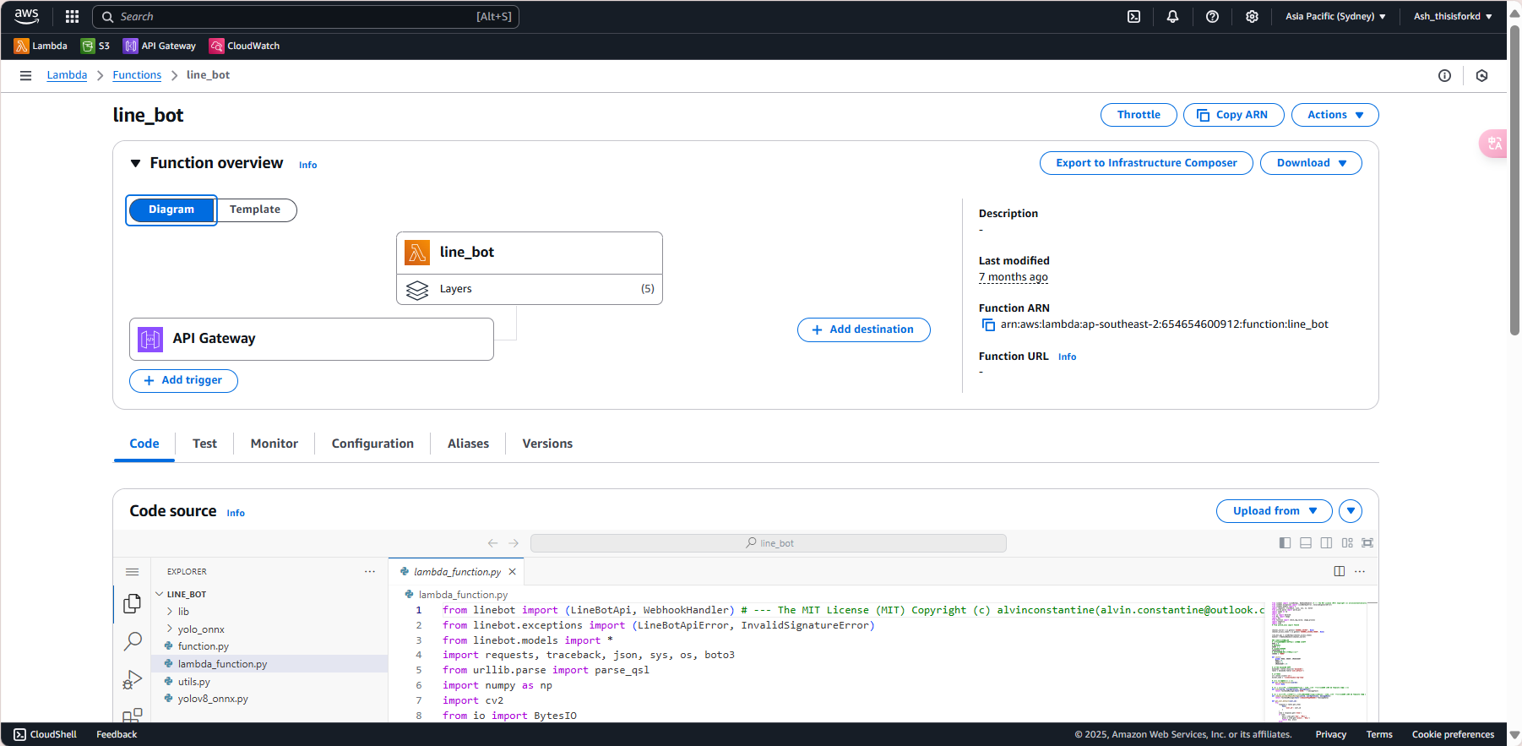
Task: Open the AWS services grid menu
Action: tap(72, 16)
